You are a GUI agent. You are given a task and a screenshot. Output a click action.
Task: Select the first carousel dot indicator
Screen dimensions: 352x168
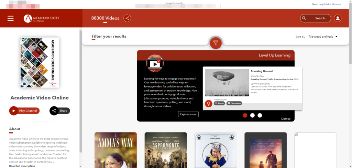tap(245, 115)
